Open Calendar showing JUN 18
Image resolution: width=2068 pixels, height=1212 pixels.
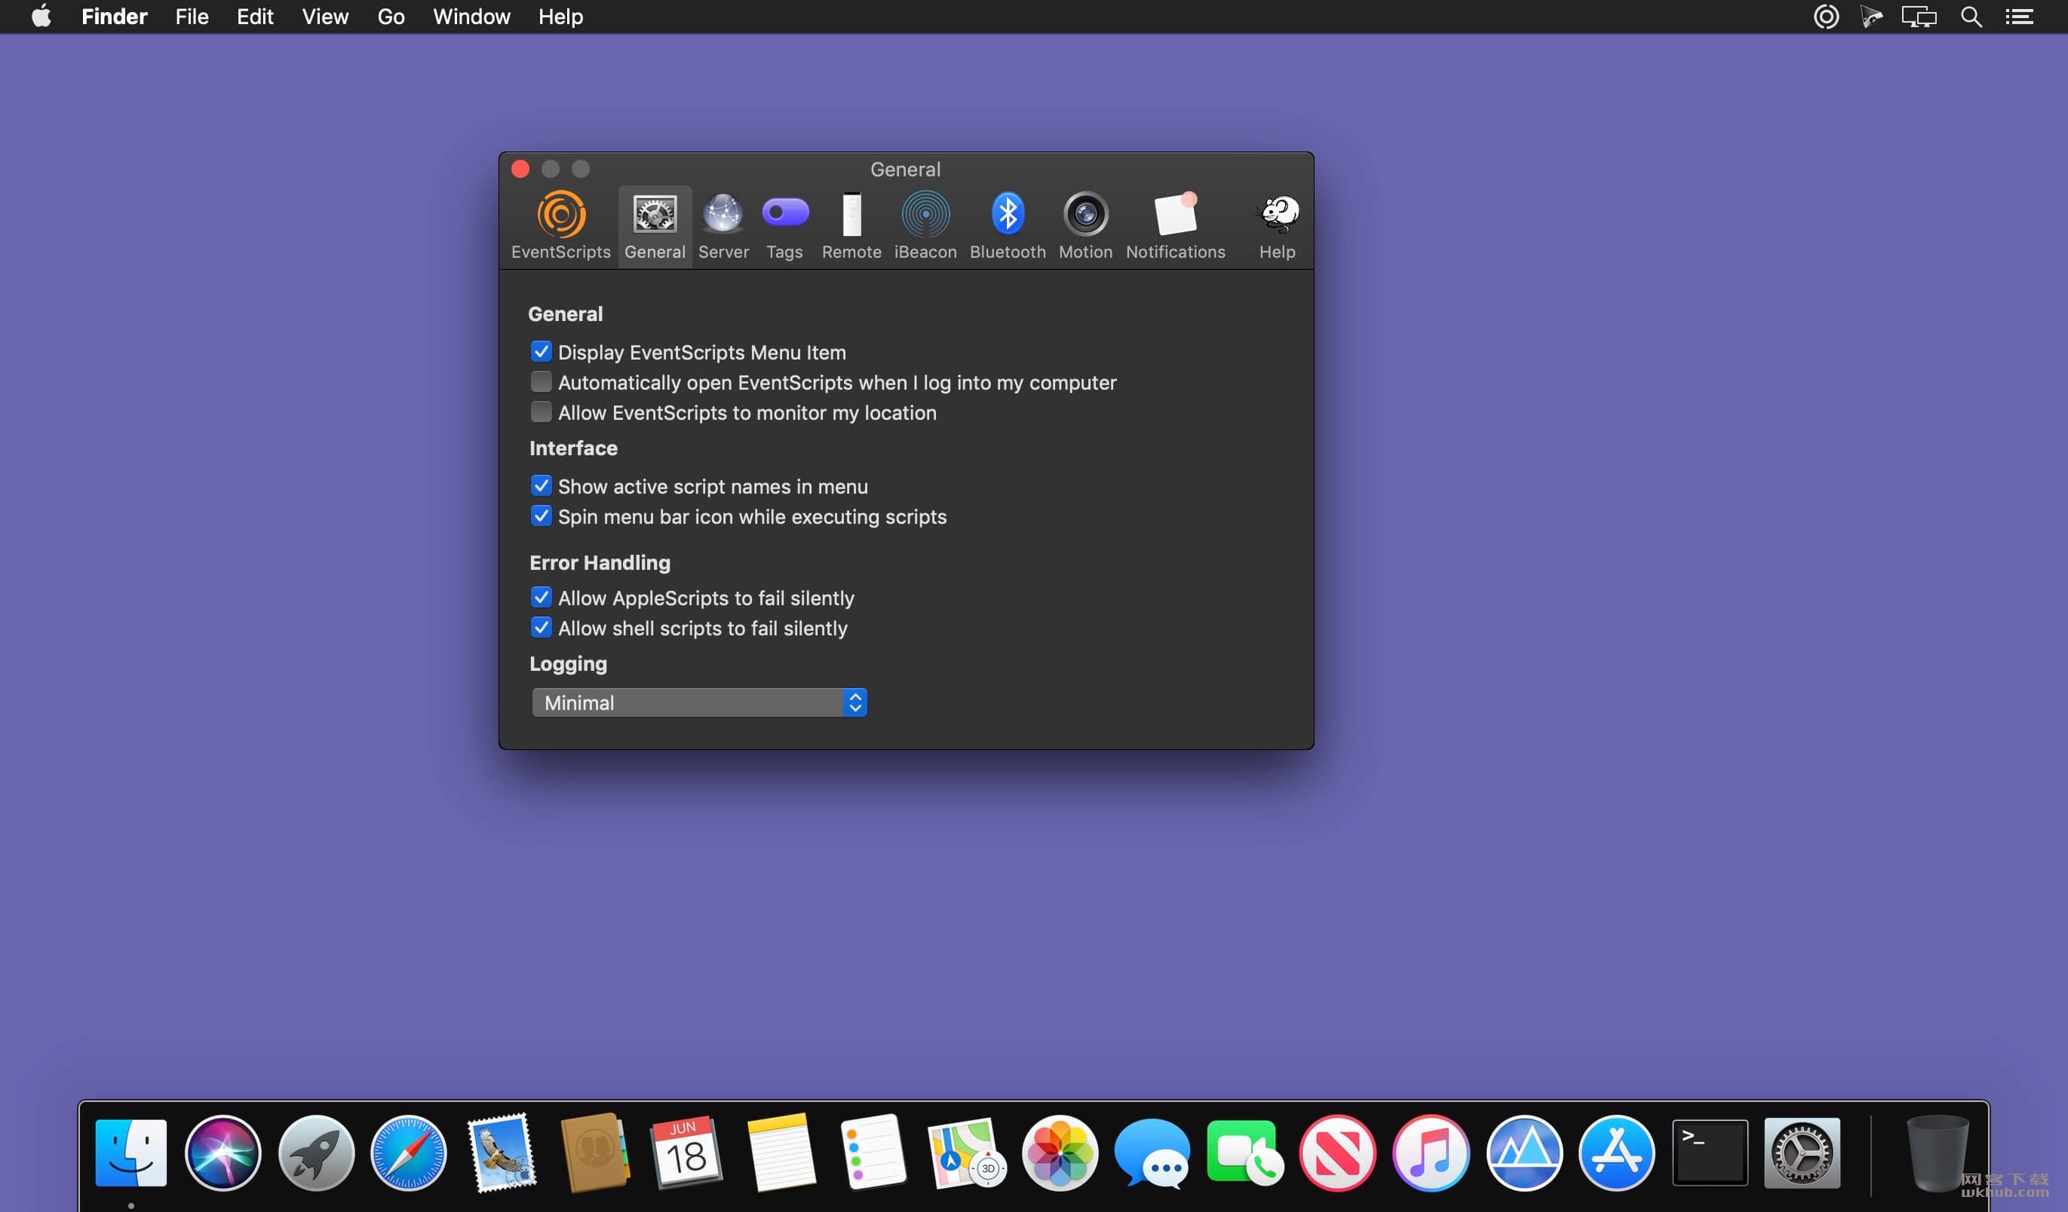(686, 1152)
